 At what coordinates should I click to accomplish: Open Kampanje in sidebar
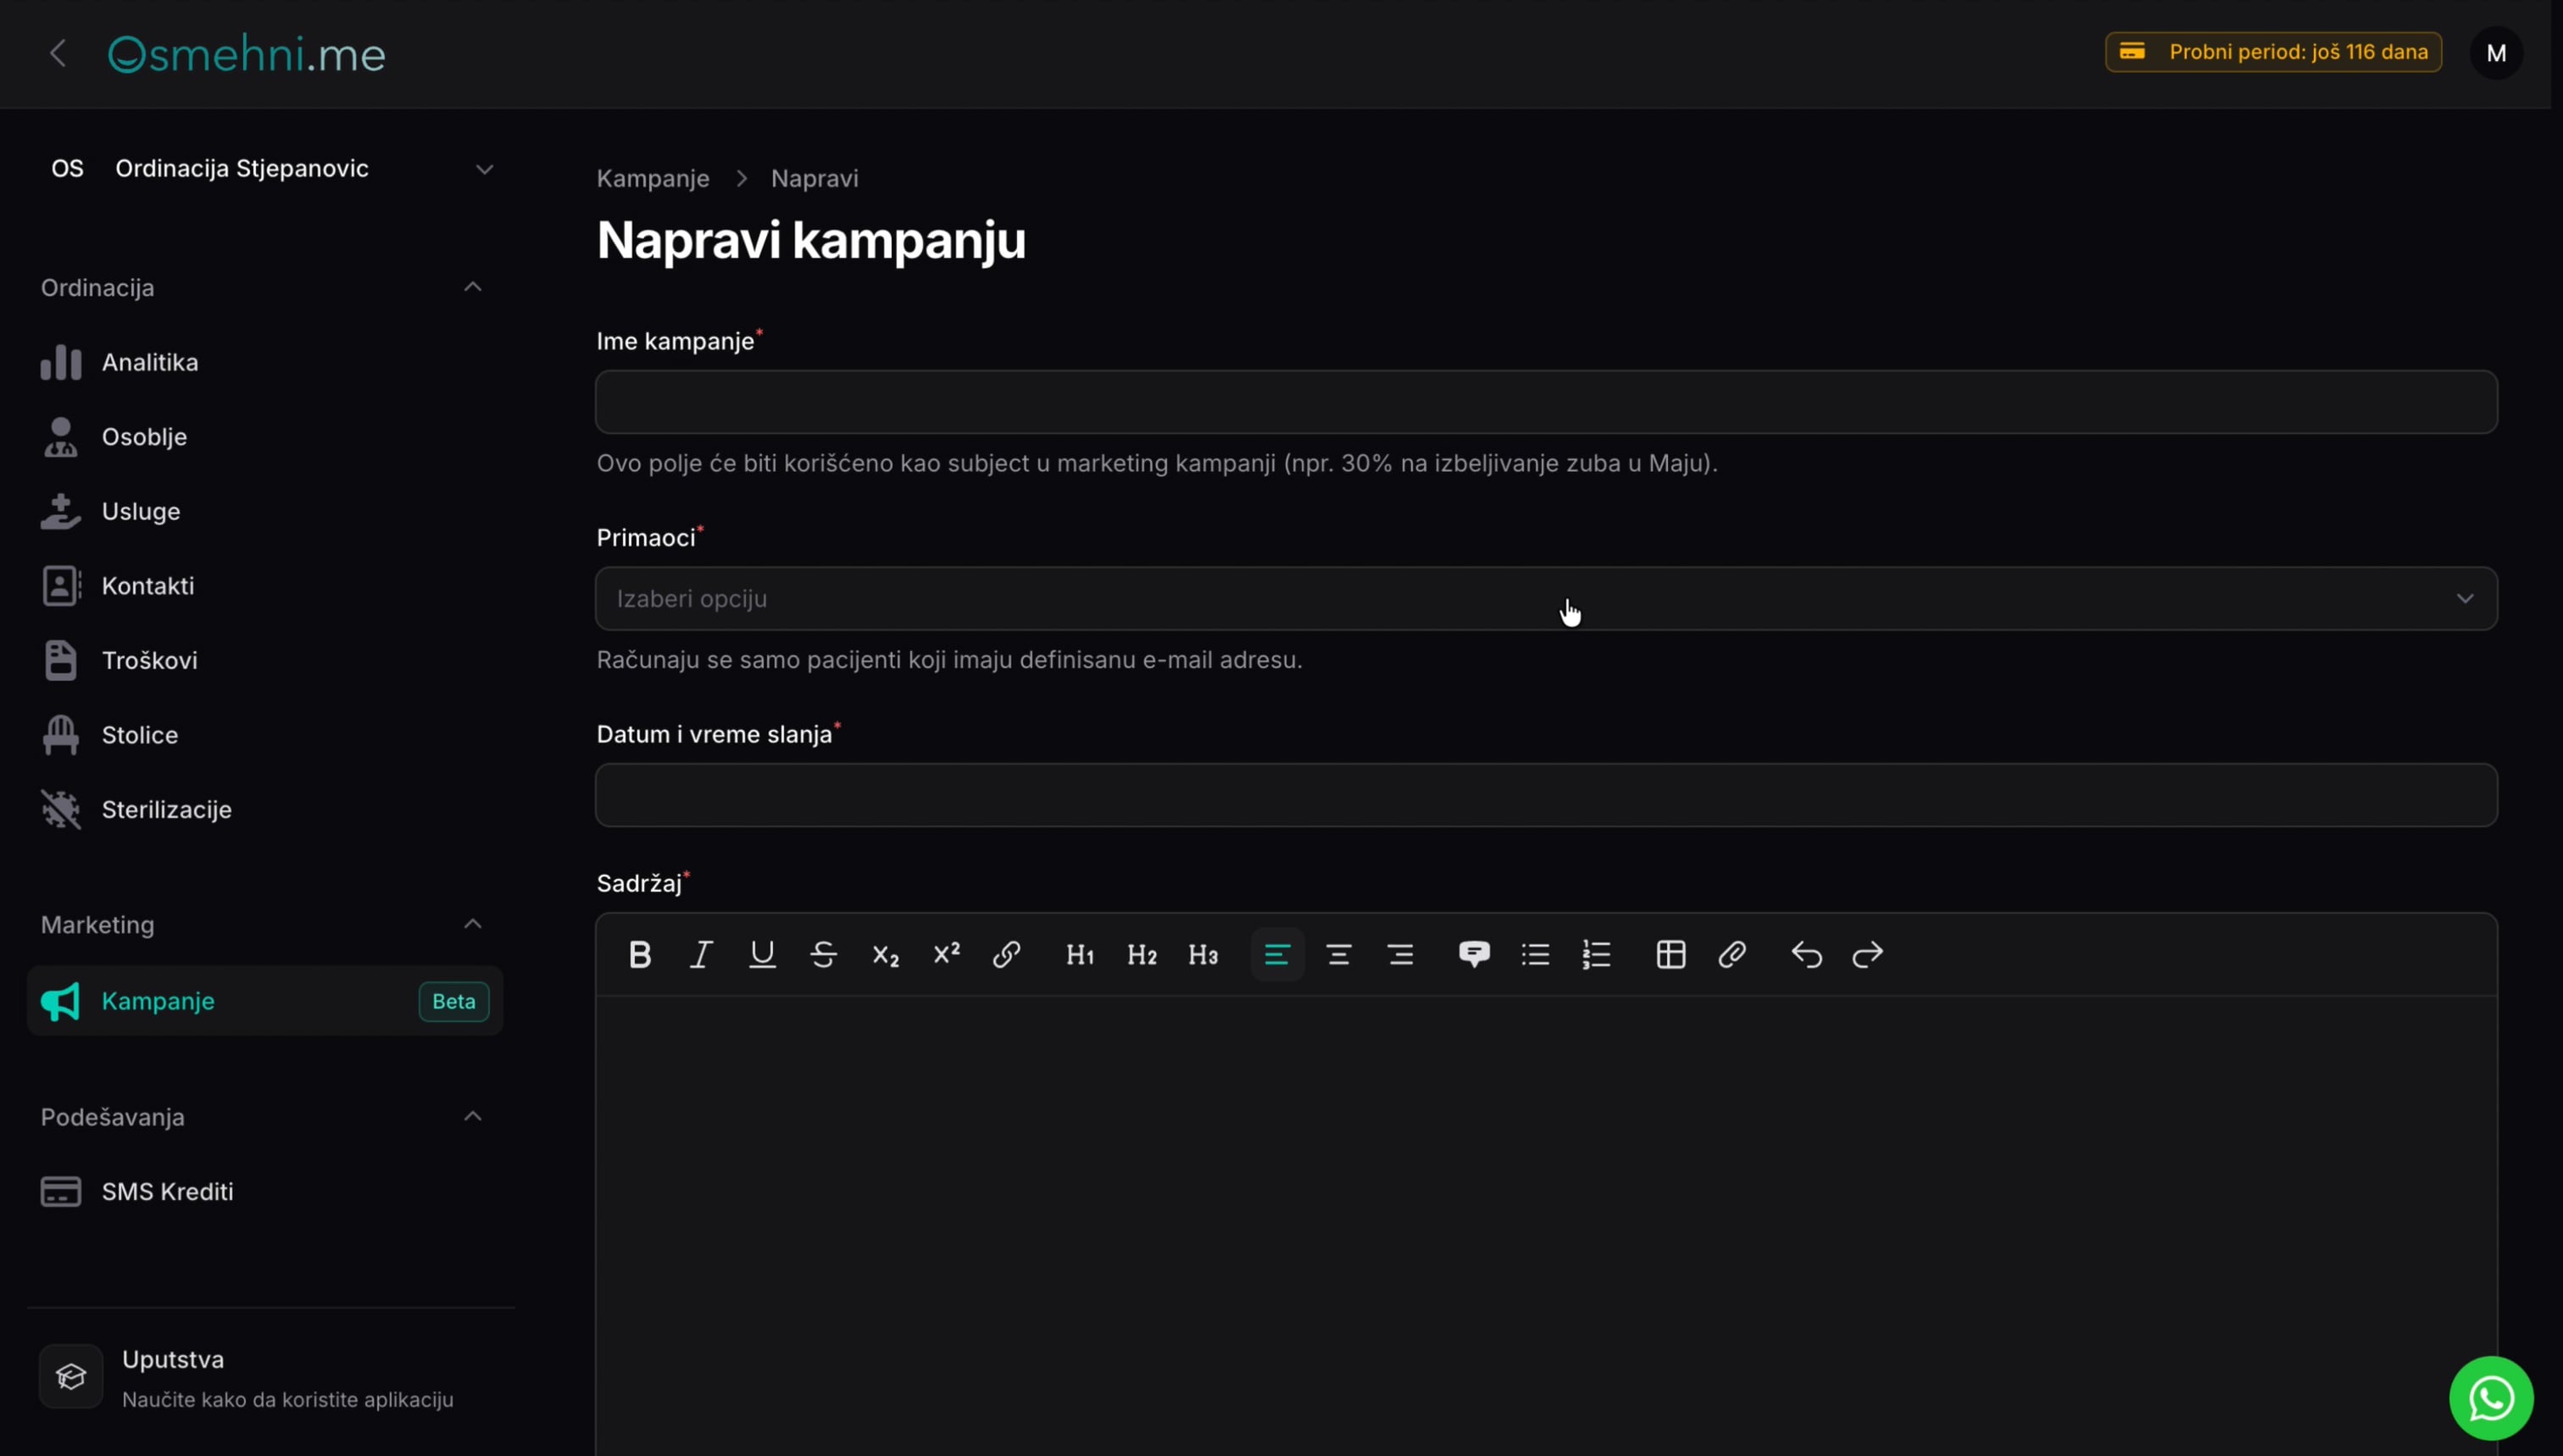coord(264,1001)
